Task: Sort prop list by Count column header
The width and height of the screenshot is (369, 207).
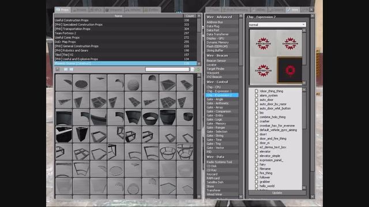Action: [190, 16]
